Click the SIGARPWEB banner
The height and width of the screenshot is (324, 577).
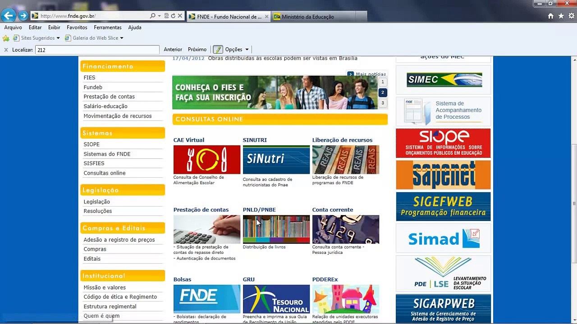[x=444, y=308]
